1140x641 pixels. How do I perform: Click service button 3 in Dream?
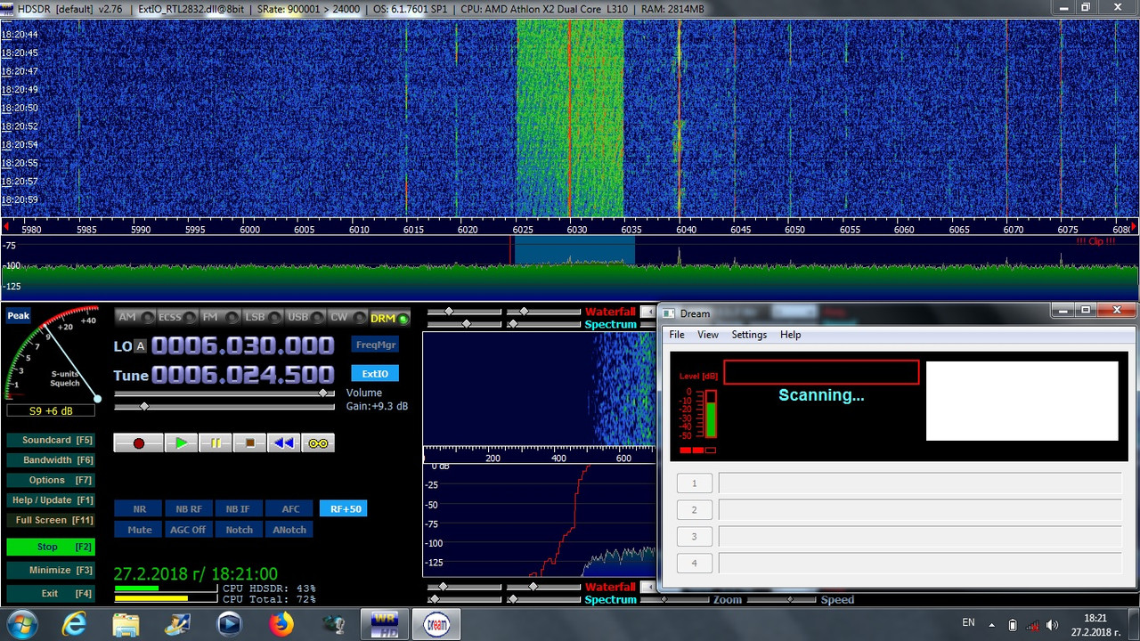click(695, 536)
